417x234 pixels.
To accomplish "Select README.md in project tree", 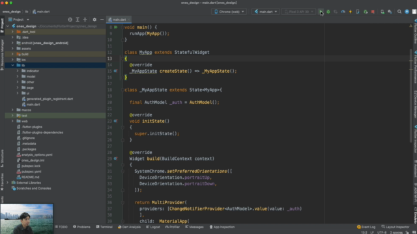I will click(x=30, y=177).
